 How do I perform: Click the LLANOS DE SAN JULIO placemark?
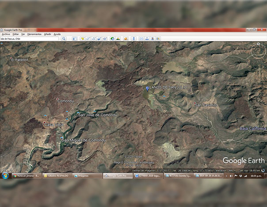pos(147,89)
